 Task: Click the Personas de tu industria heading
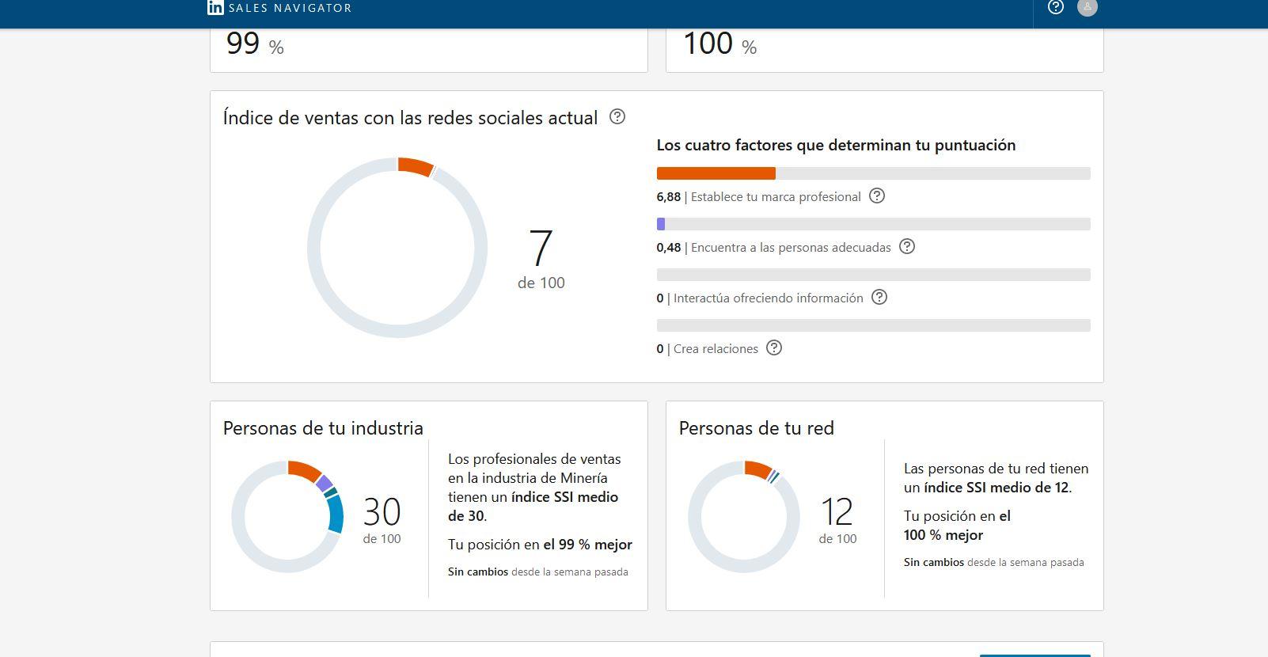(323, 428)
